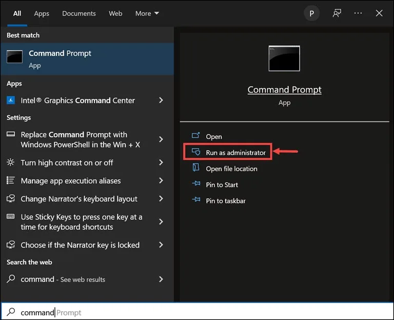The image size is (394, 320).
Task: Select Command Prompt App best match result
Action: (x=87, y=59)
